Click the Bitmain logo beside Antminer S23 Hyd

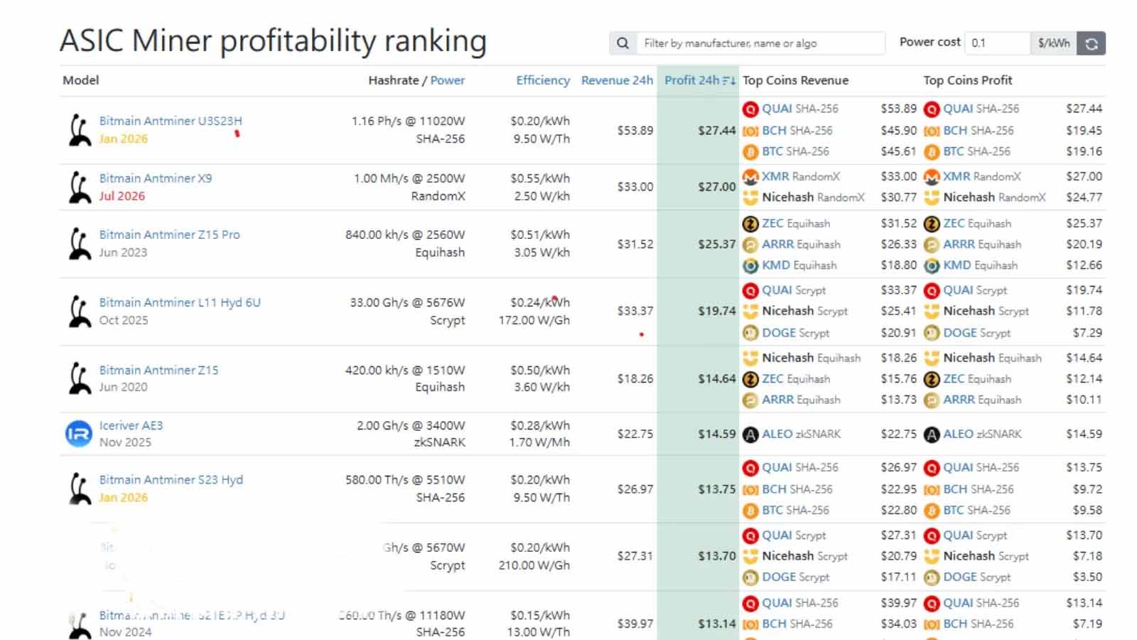[x=79, y=489]
